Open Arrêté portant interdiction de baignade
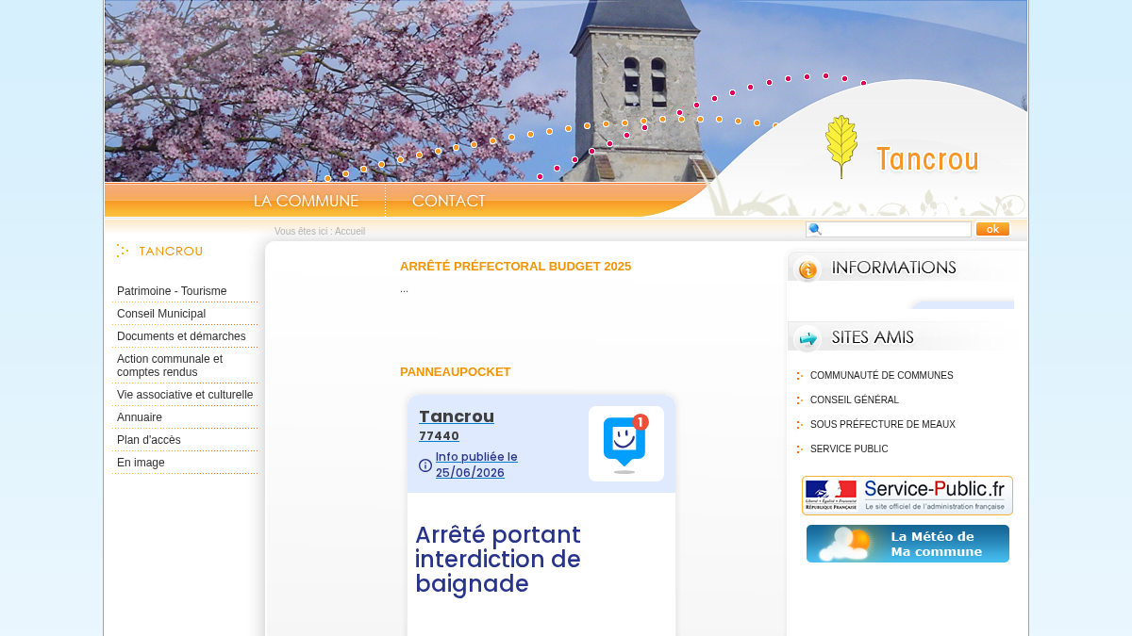This screenshot has width=1132, height=636. click(x=498, y=560)
